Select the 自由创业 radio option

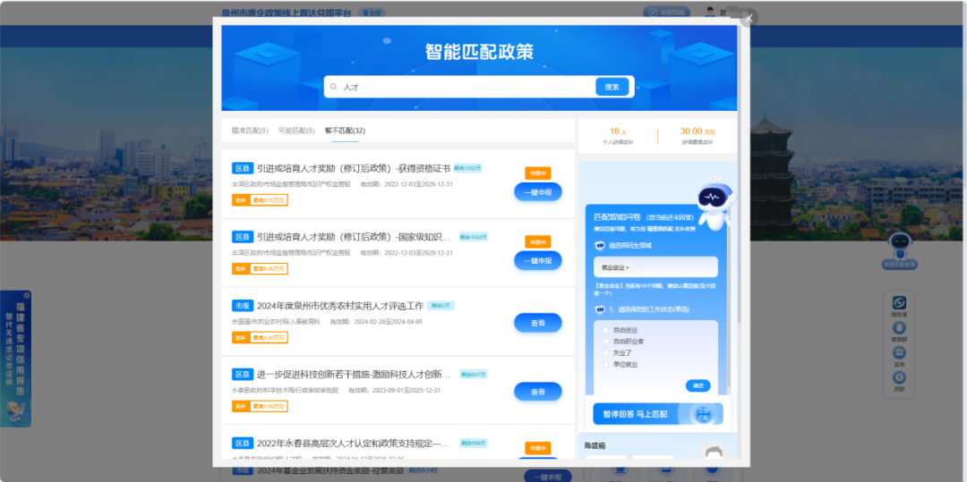tap(606, 329)
